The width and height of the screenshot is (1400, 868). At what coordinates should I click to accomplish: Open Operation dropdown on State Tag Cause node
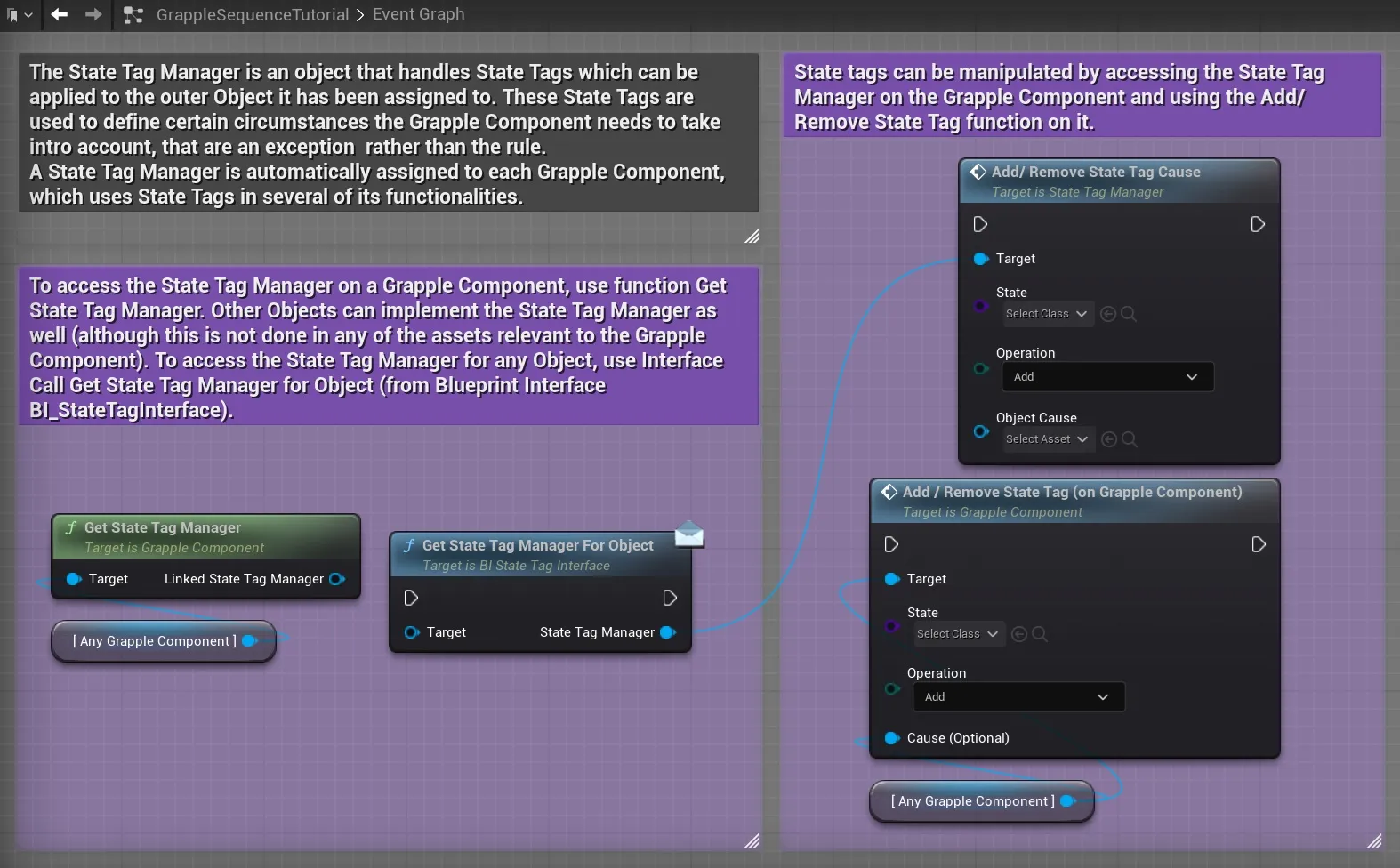[x=1107, y=377]
